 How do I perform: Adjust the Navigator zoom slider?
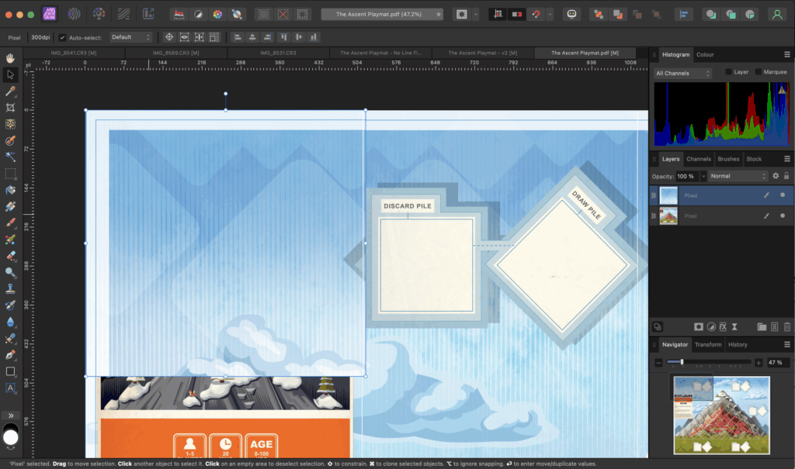(708, 362)
